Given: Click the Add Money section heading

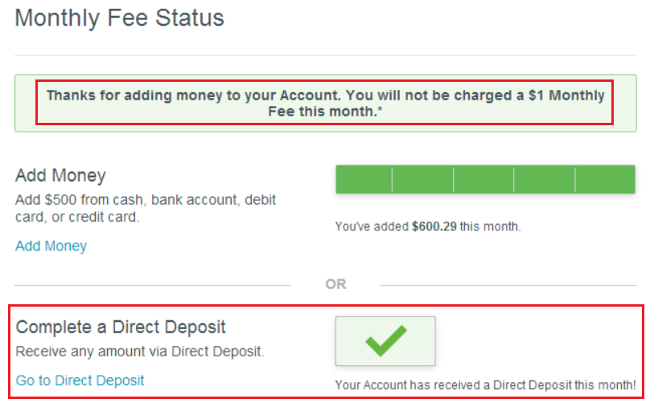Looking at the screenshot, I should click(x=60, y=175).
